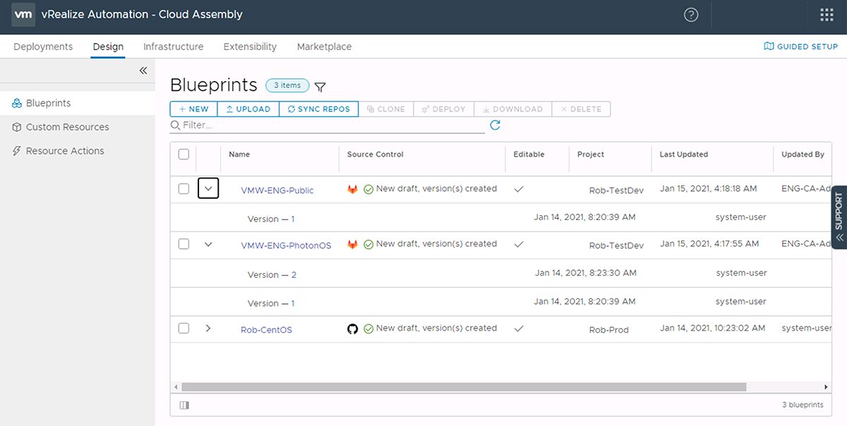Expand the Rob-CentOS blueprint versions
Screen dimensions: 847x426
[x=208, y=327]
